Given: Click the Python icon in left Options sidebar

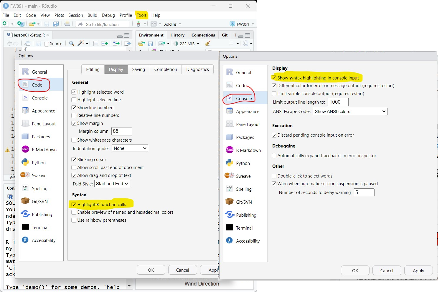Looking at the screenshot, I should (x=25, y=162).
